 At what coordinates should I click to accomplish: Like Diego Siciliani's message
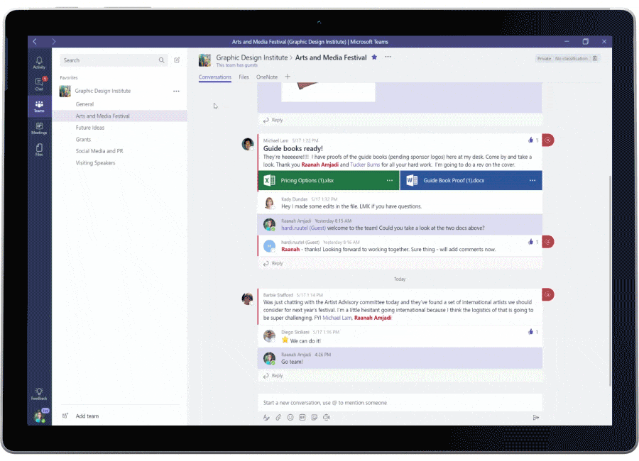coord(532,331)
